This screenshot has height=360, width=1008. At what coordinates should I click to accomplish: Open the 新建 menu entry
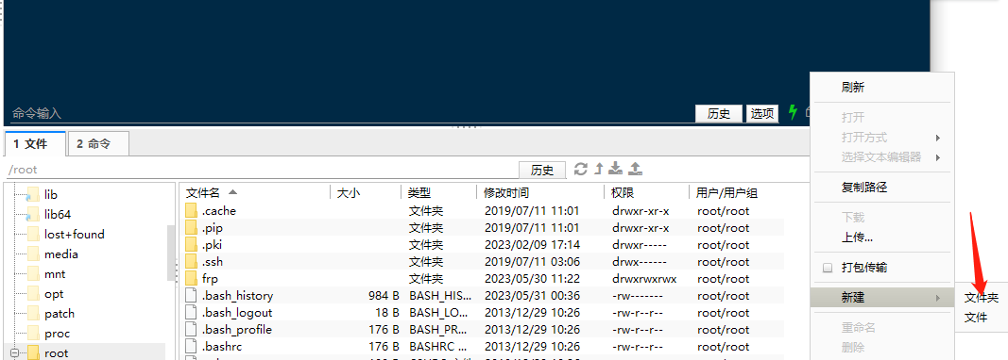pyautogui.click(x=882, y=298)
